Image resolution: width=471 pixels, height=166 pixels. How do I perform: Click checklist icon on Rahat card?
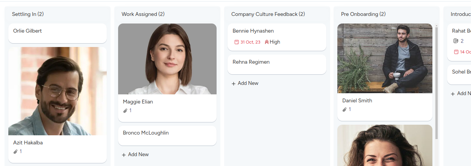coord(456,41)
